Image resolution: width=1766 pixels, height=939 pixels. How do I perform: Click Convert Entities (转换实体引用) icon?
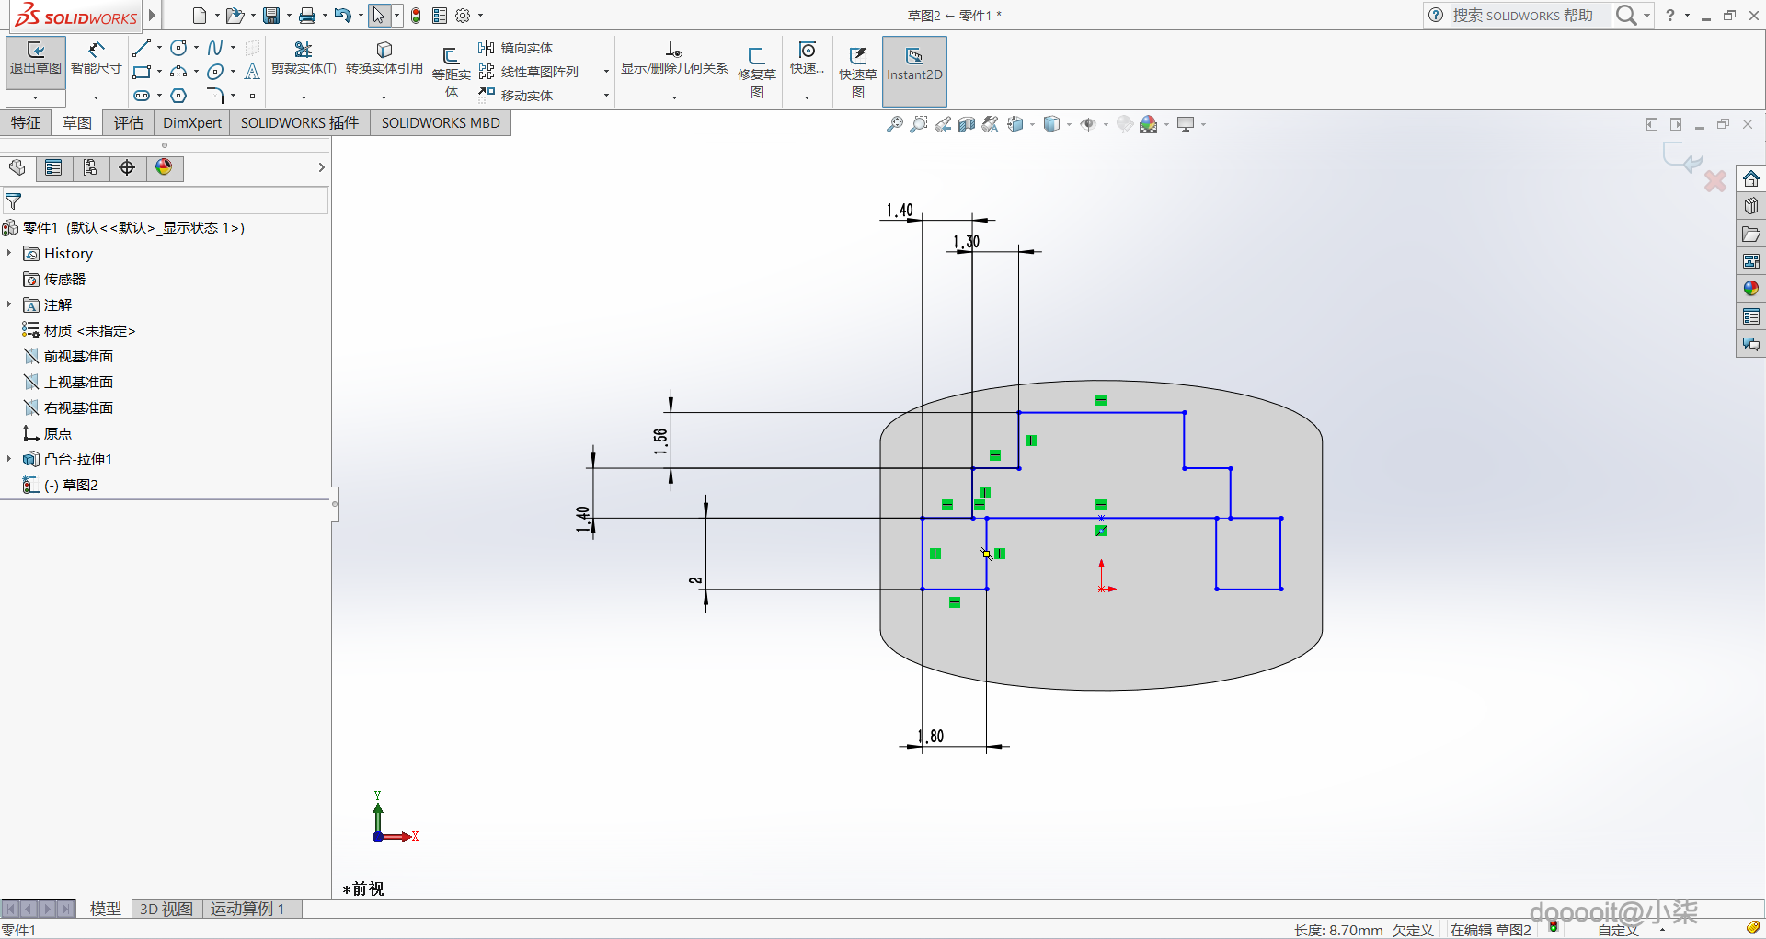tap(384, 50)
